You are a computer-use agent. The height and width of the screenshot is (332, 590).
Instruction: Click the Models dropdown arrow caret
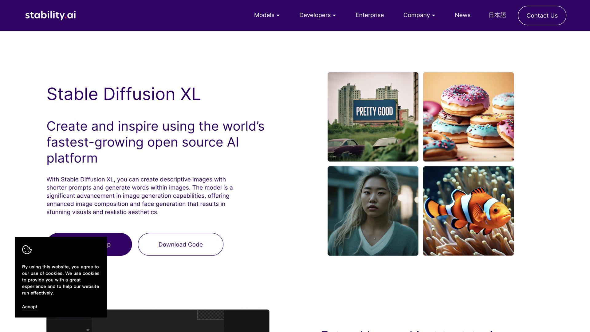pyautogui.click(x=278, y=15)
